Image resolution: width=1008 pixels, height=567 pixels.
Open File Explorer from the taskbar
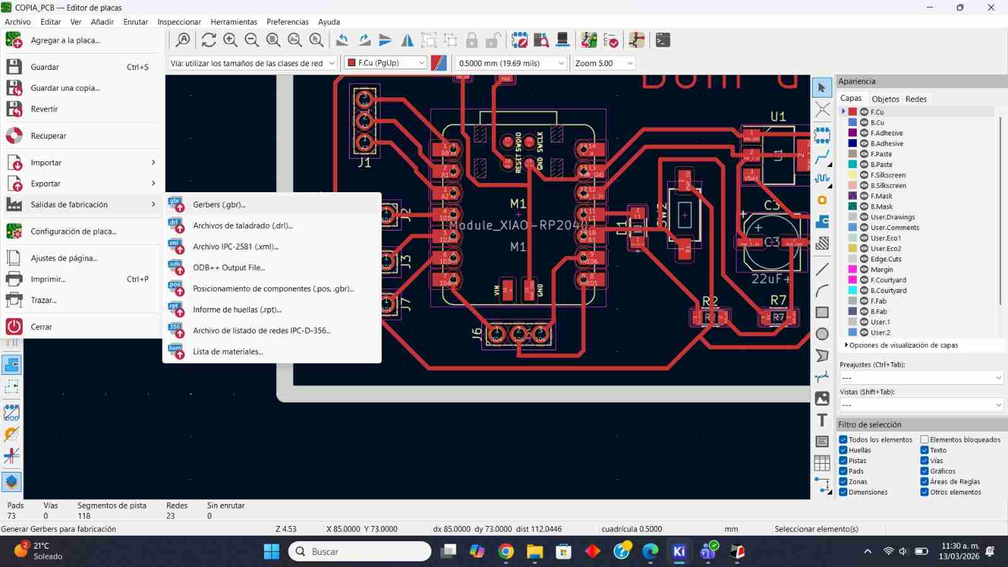[x=535, y=551]
